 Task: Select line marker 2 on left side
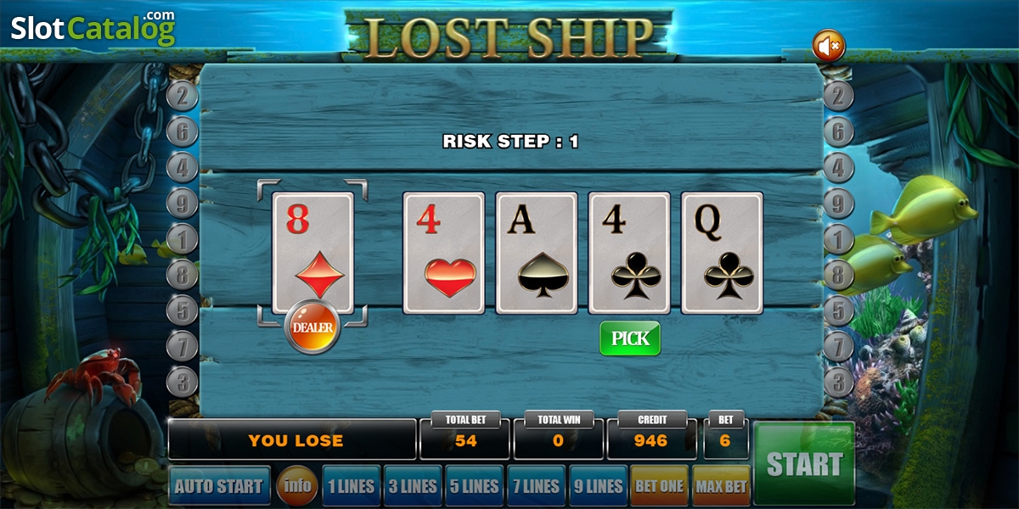click(x=182, y=96)
